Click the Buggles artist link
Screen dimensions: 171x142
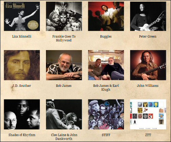point(106,36)
